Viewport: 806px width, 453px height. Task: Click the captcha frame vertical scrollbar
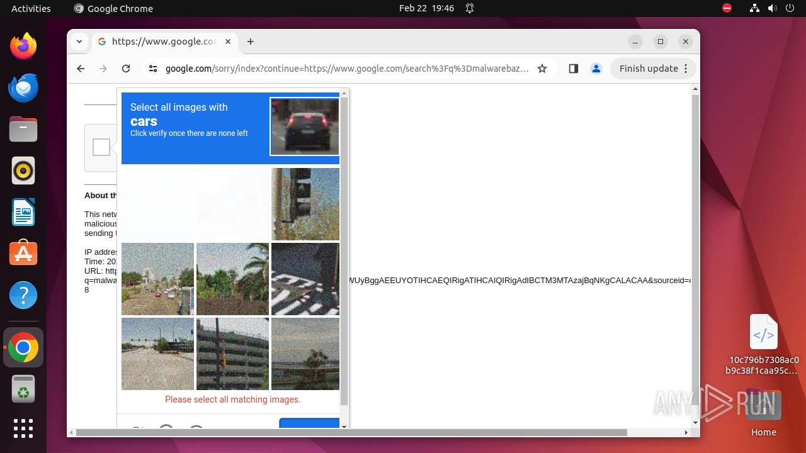point(344,252)
